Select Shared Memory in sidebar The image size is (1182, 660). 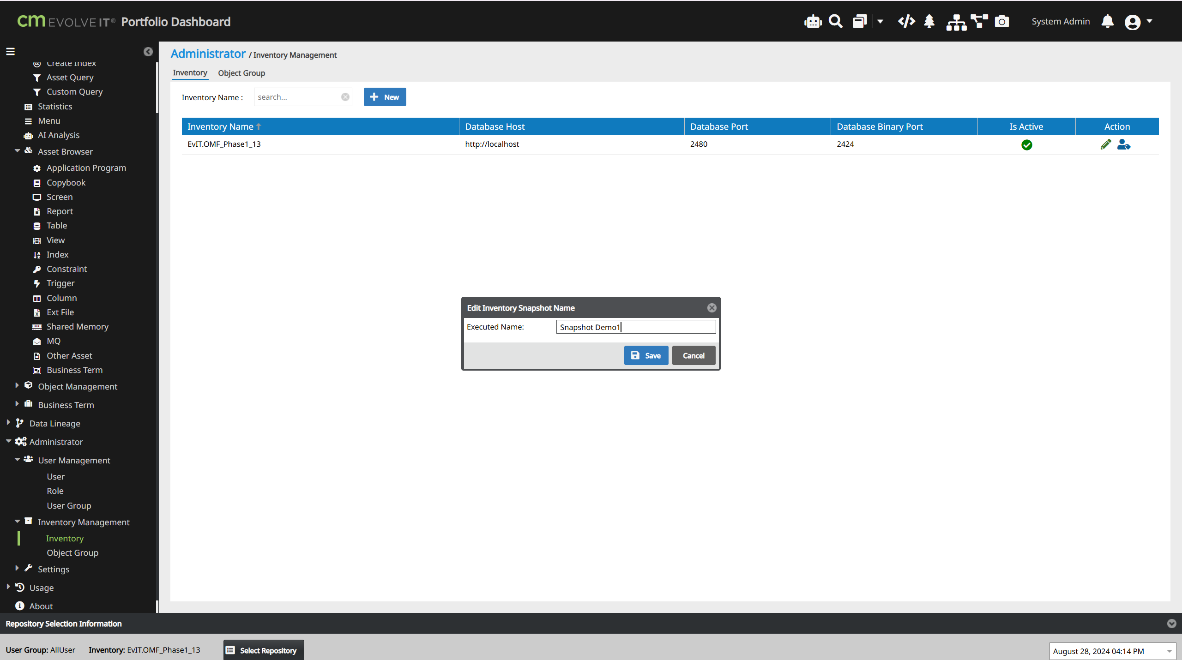pos(77,327)
